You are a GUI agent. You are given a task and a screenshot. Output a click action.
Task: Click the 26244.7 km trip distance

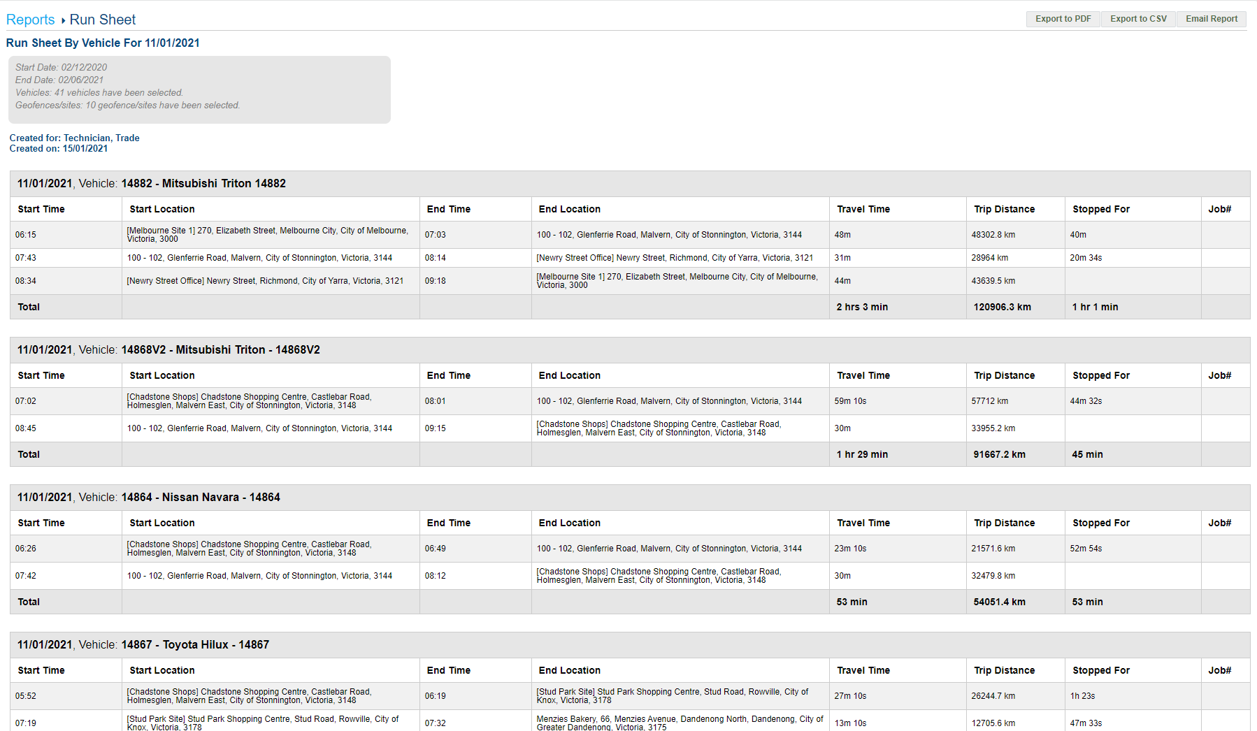tap(993, 696)
